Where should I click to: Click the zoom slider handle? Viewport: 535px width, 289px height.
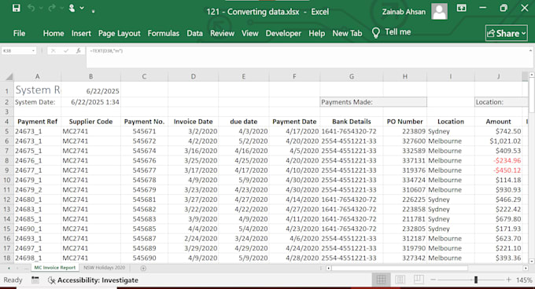(x=476, y=280)
